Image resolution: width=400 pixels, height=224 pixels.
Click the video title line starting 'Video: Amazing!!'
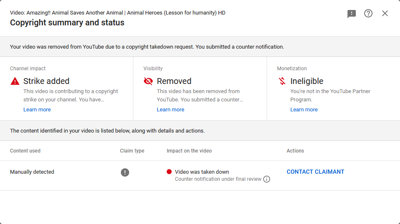click(x=117, y=13)
